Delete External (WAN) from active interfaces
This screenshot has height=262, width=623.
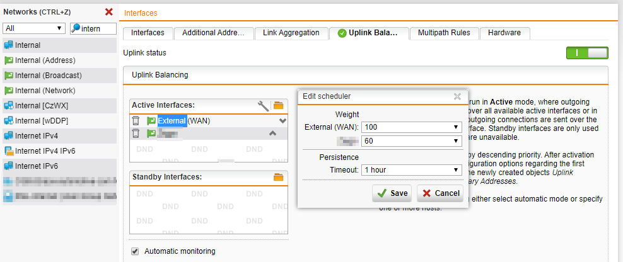(136, 121)
